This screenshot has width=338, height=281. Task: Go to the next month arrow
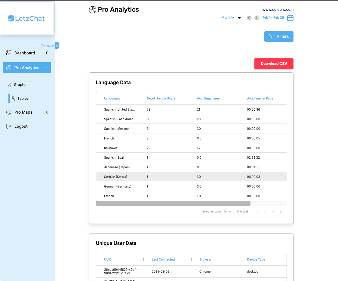coord(257,18)
